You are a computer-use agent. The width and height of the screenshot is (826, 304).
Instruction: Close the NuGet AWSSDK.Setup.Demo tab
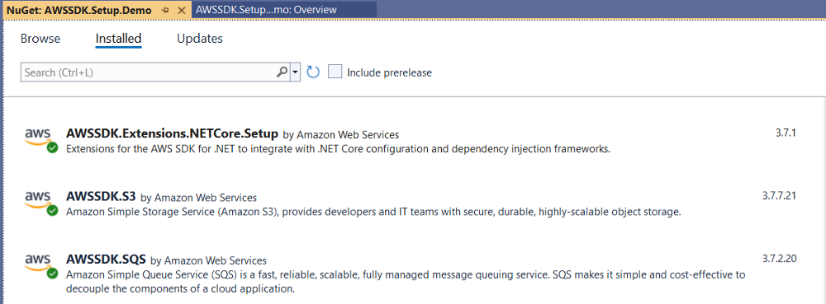(182, 10)
